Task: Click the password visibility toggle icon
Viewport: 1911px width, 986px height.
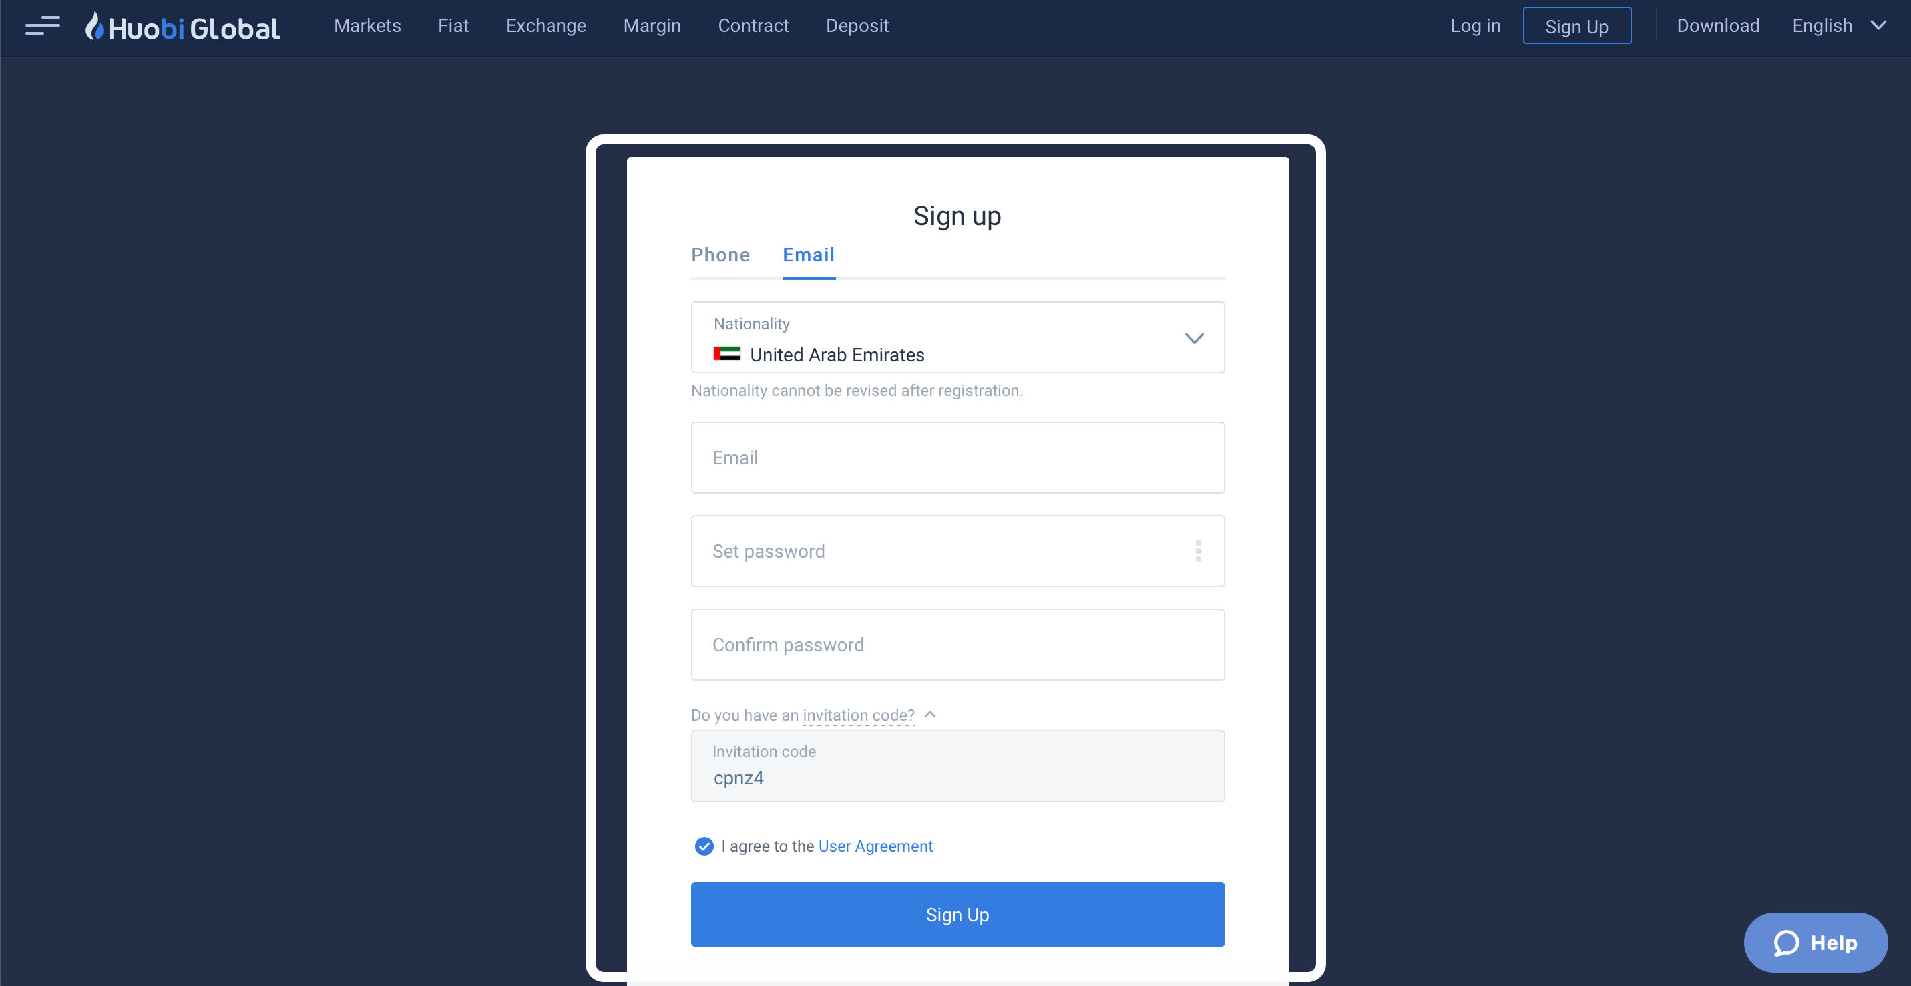Action: [x=1200, y=551]
